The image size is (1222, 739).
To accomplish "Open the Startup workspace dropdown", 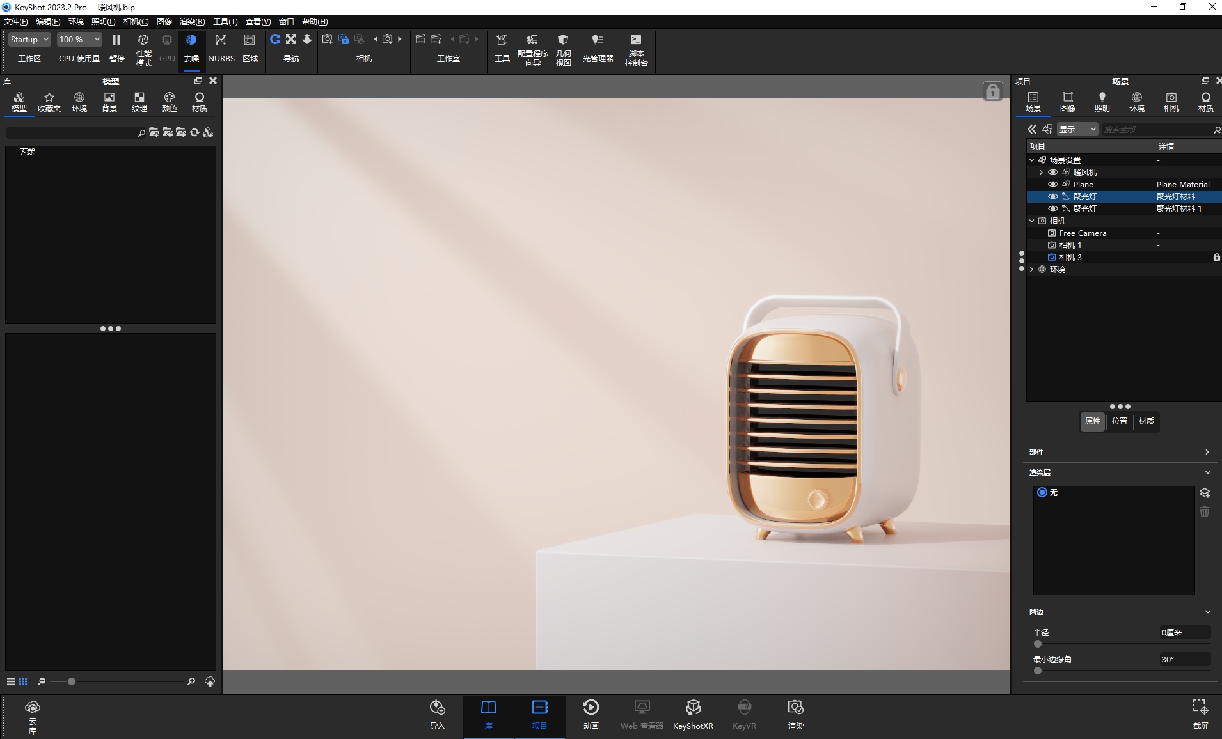I will pos(29,40).
